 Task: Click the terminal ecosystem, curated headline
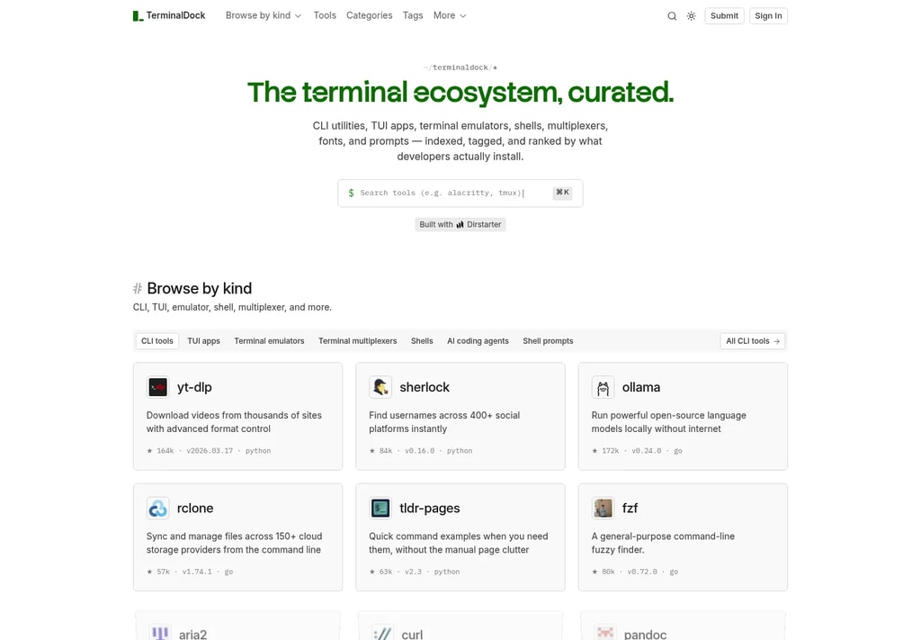(460, 93)
